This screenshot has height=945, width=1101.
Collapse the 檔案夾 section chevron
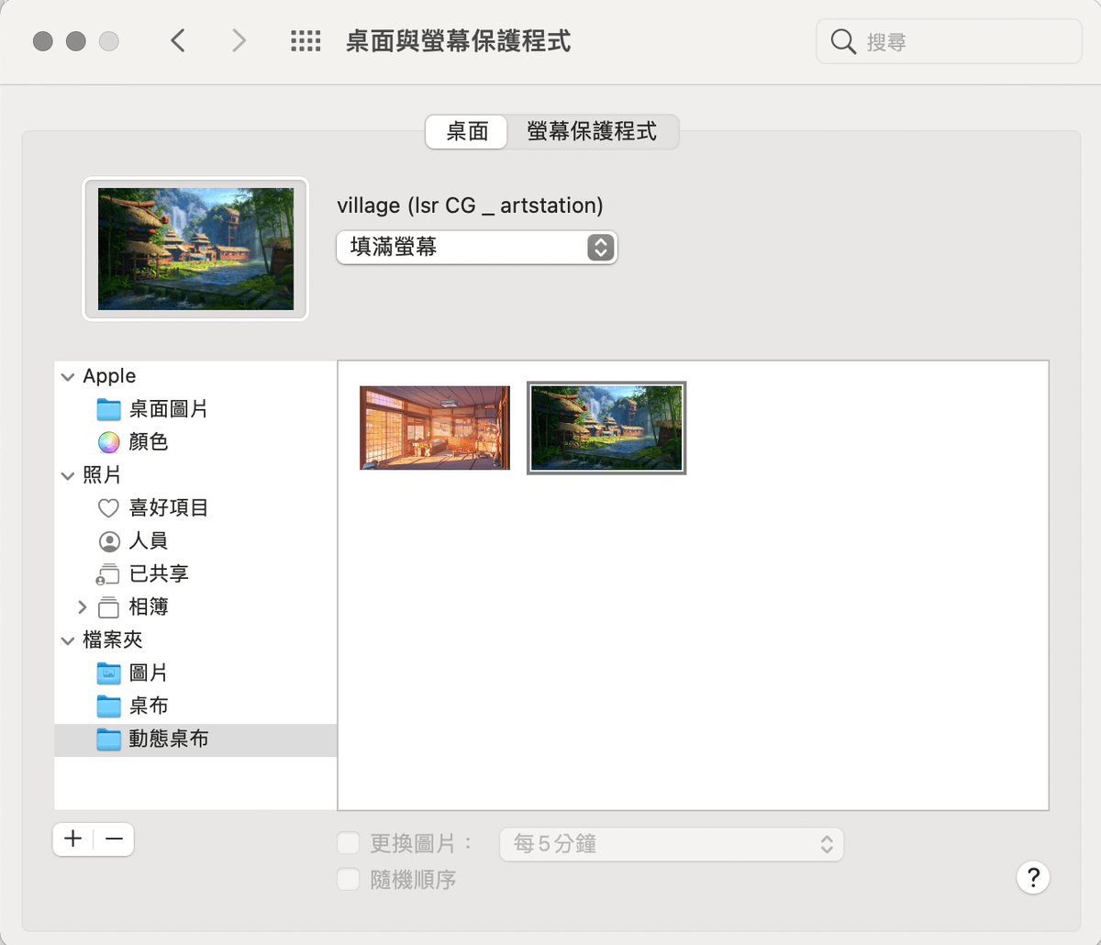point(68,641)
